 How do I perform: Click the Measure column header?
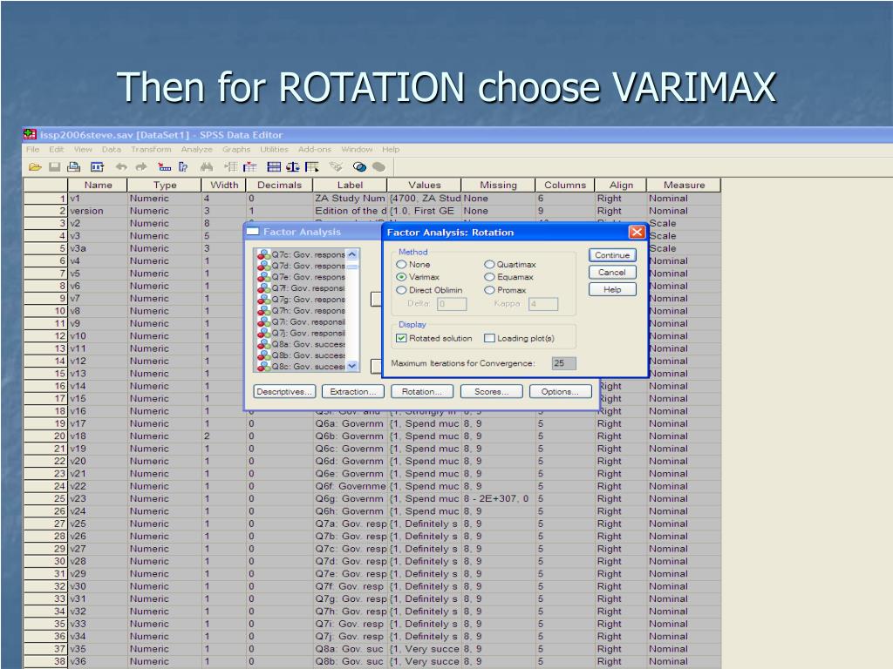pyautogui.click(x=684, y=185)
